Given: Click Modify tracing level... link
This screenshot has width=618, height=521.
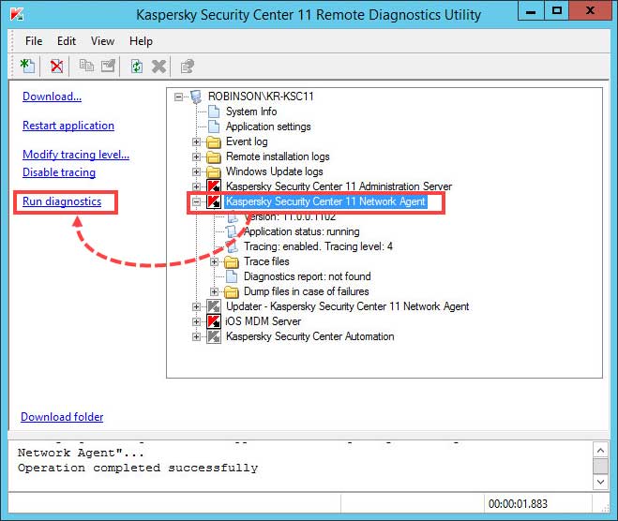Looking at the screenshot, I should 76,155.
